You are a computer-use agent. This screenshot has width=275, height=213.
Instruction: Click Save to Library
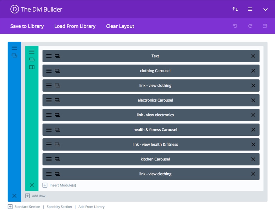[27, 26]
